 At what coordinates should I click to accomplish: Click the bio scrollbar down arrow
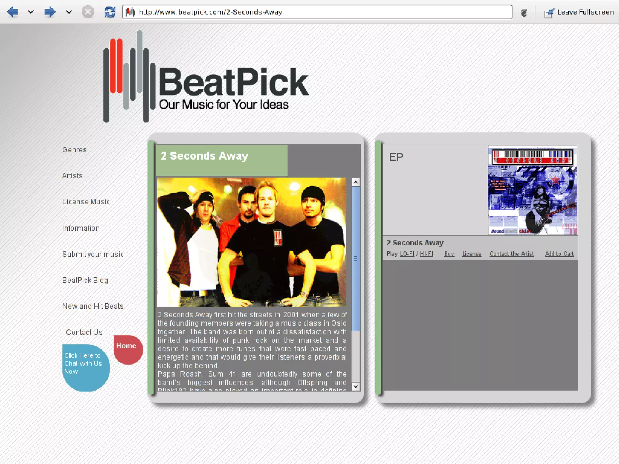tap(356, 386)
